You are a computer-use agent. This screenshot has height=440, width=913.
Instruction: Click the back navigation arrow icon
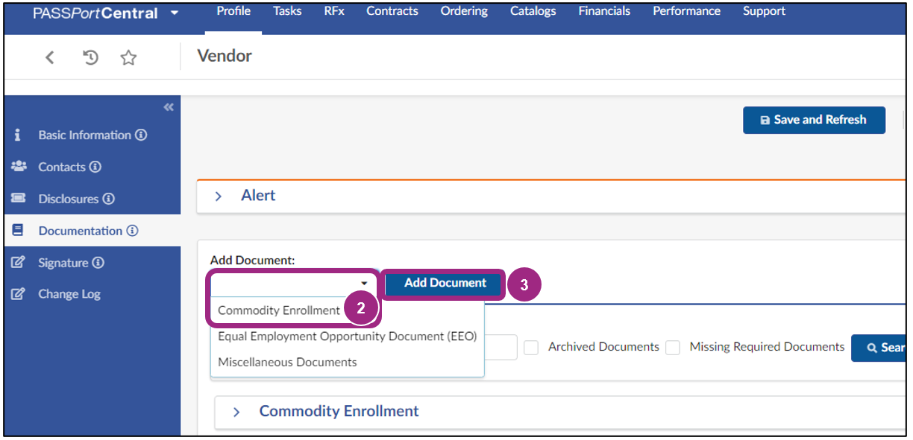coord(50,57)
